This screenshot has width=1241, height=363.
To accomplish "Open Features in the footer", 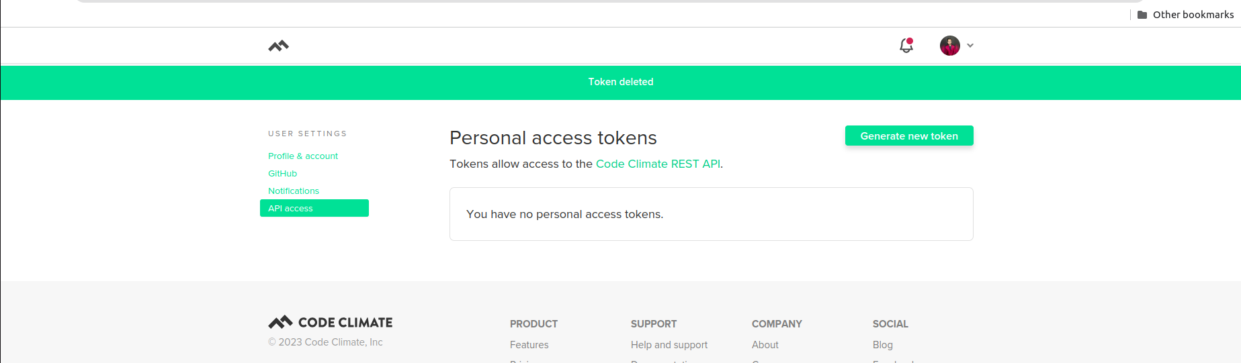I will (529, 344).
